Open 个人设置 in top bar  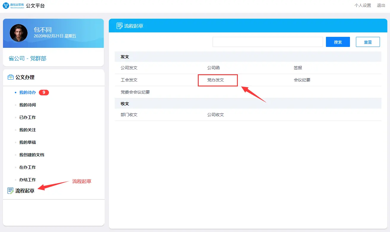coord(363,5)
